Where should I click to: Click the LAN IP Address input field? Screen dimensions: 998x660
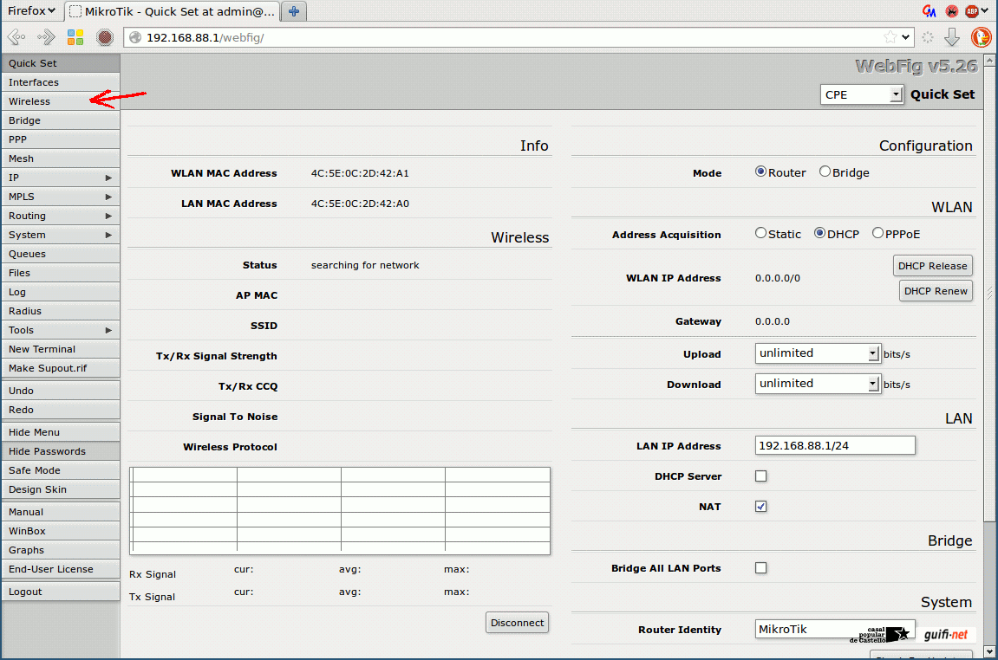click(835, 445)
